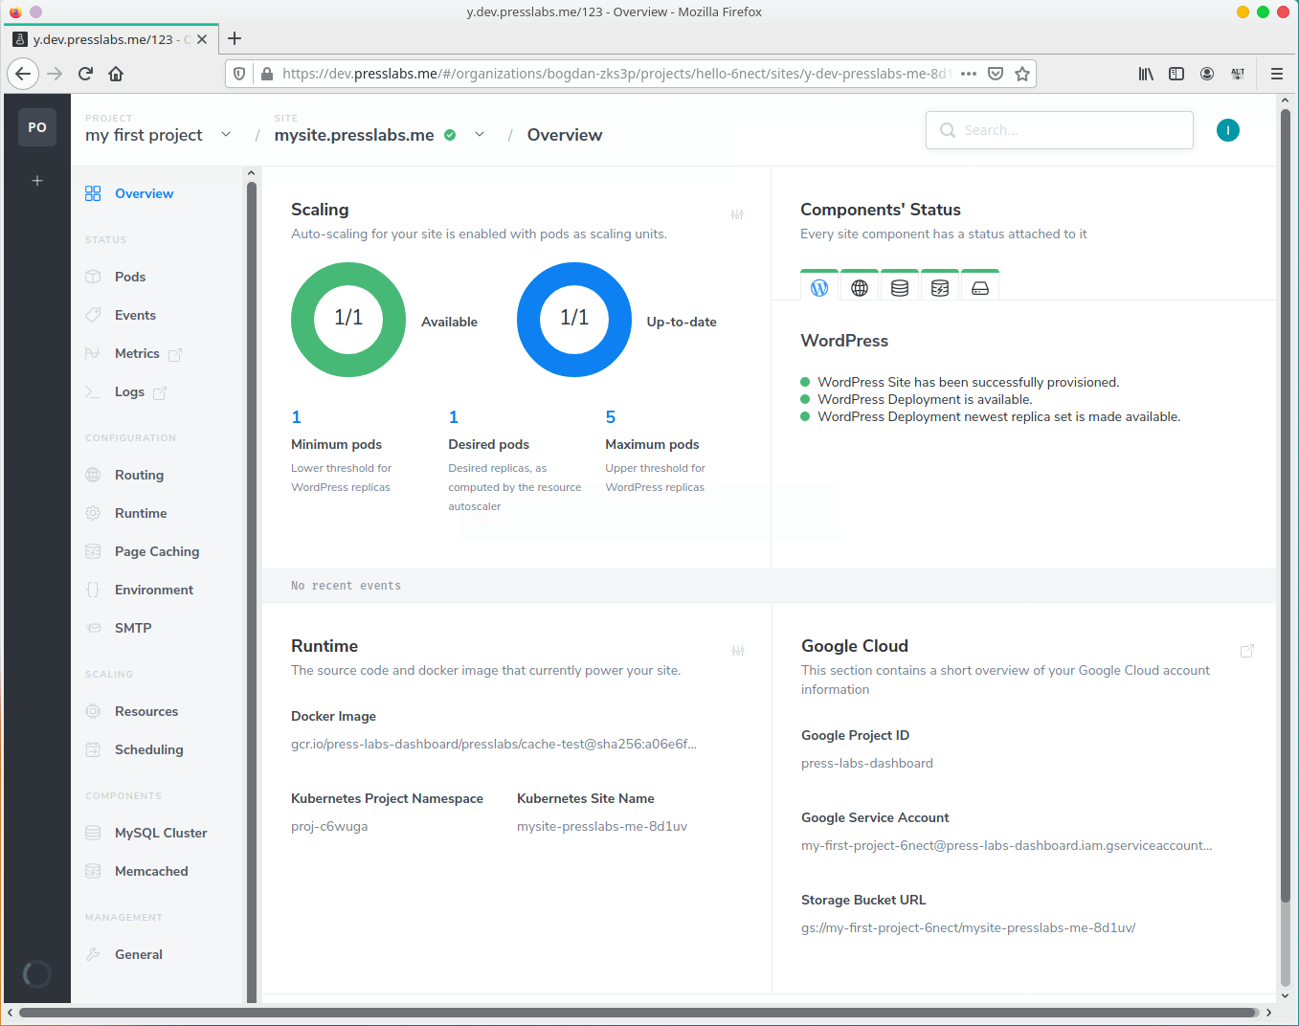The image size is (1299, 1026).
Task: Open the PO organization avatar
Action: click(37, 127)
